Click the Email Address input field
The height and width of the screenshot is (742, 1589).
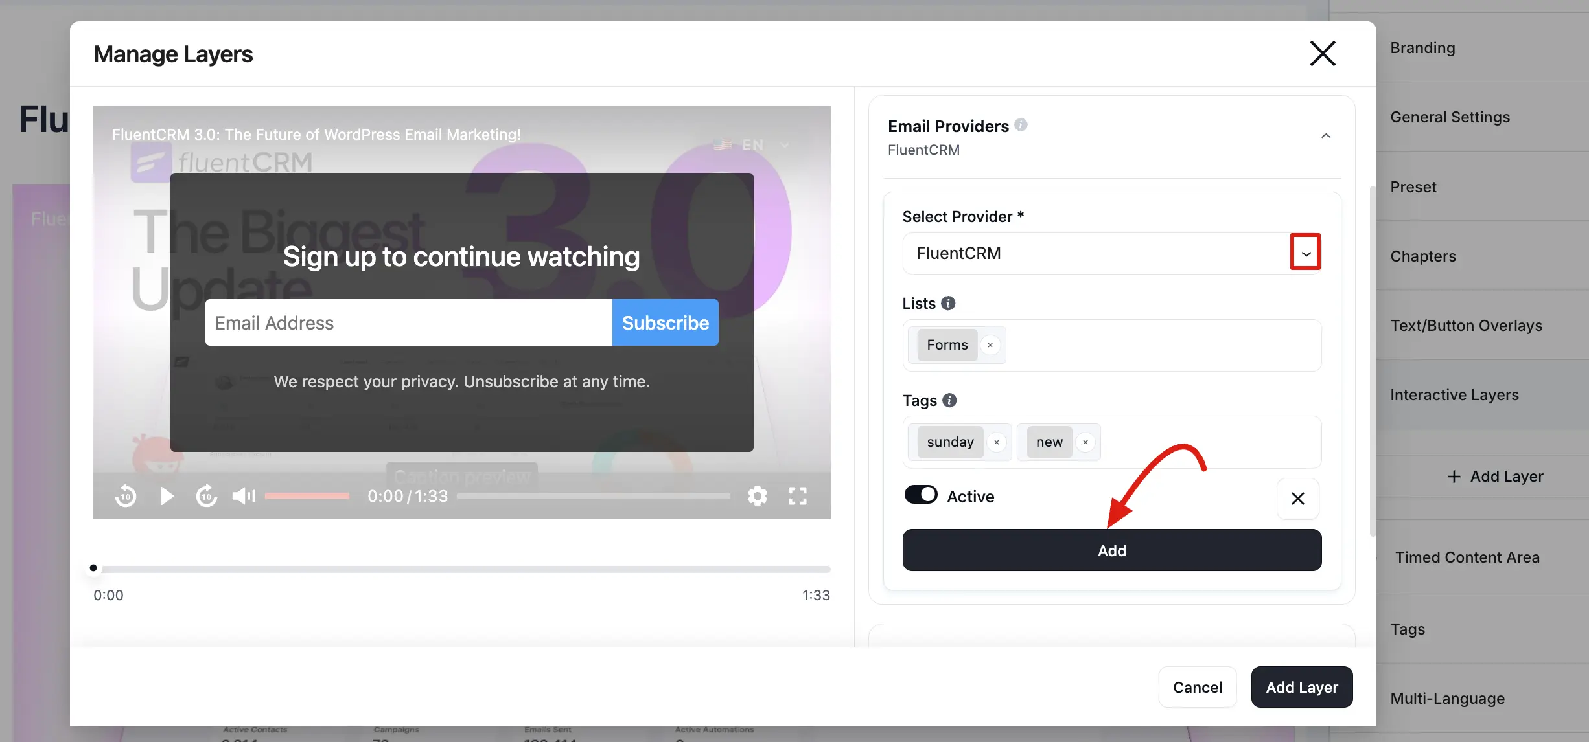point(409,322)
